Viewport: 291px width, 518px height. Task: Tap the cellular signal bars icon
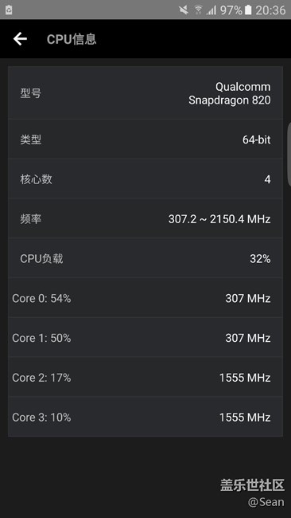click(211, 10)
